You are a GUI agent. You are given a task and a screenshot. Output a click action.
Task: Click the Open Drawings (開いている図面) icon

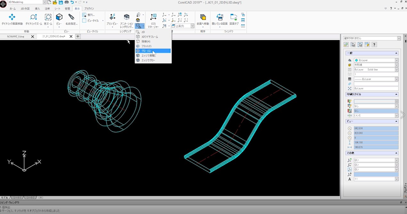pyautogui.click(x=220, y=17)
